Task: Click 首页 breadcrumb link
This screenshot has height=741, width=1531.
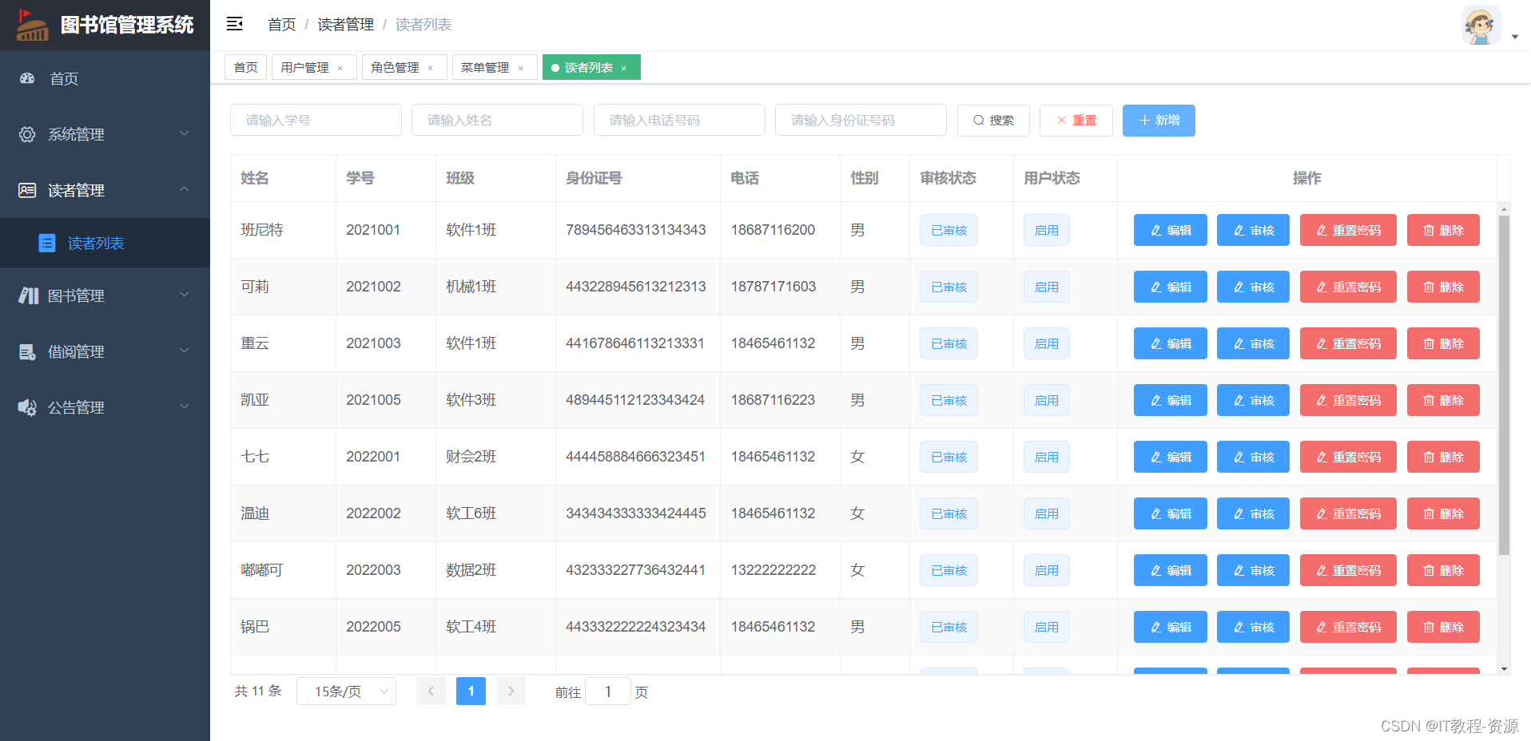Action: pyautogui.click(x=281, y=25)
